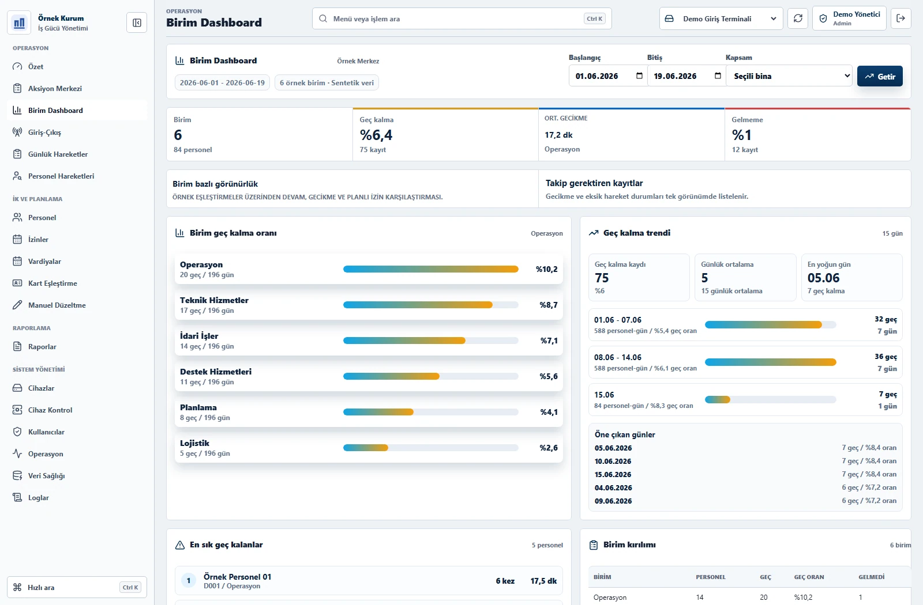This screenshot has width=923, height=605.
Task: Click the refresh icon in header
Action: 798,18
